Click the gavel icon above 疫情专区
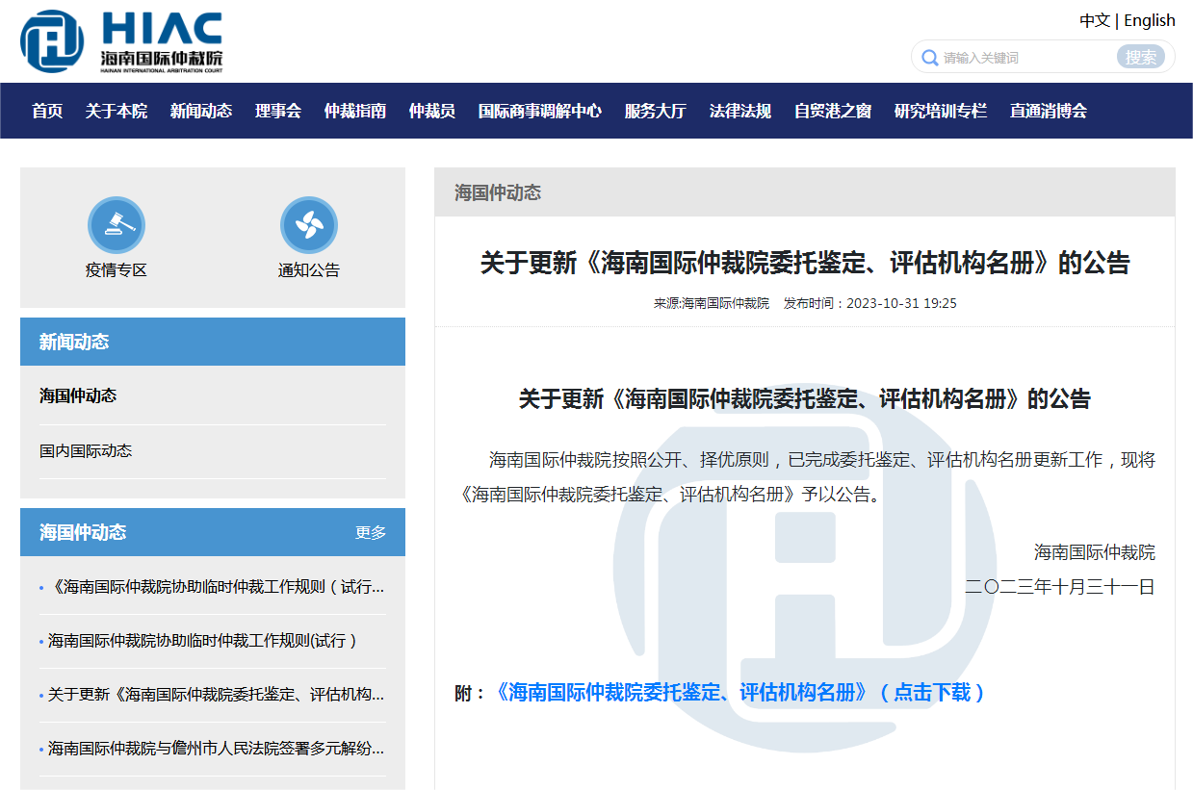Screen dimensions: 1193x790 [x=117, y=225]
